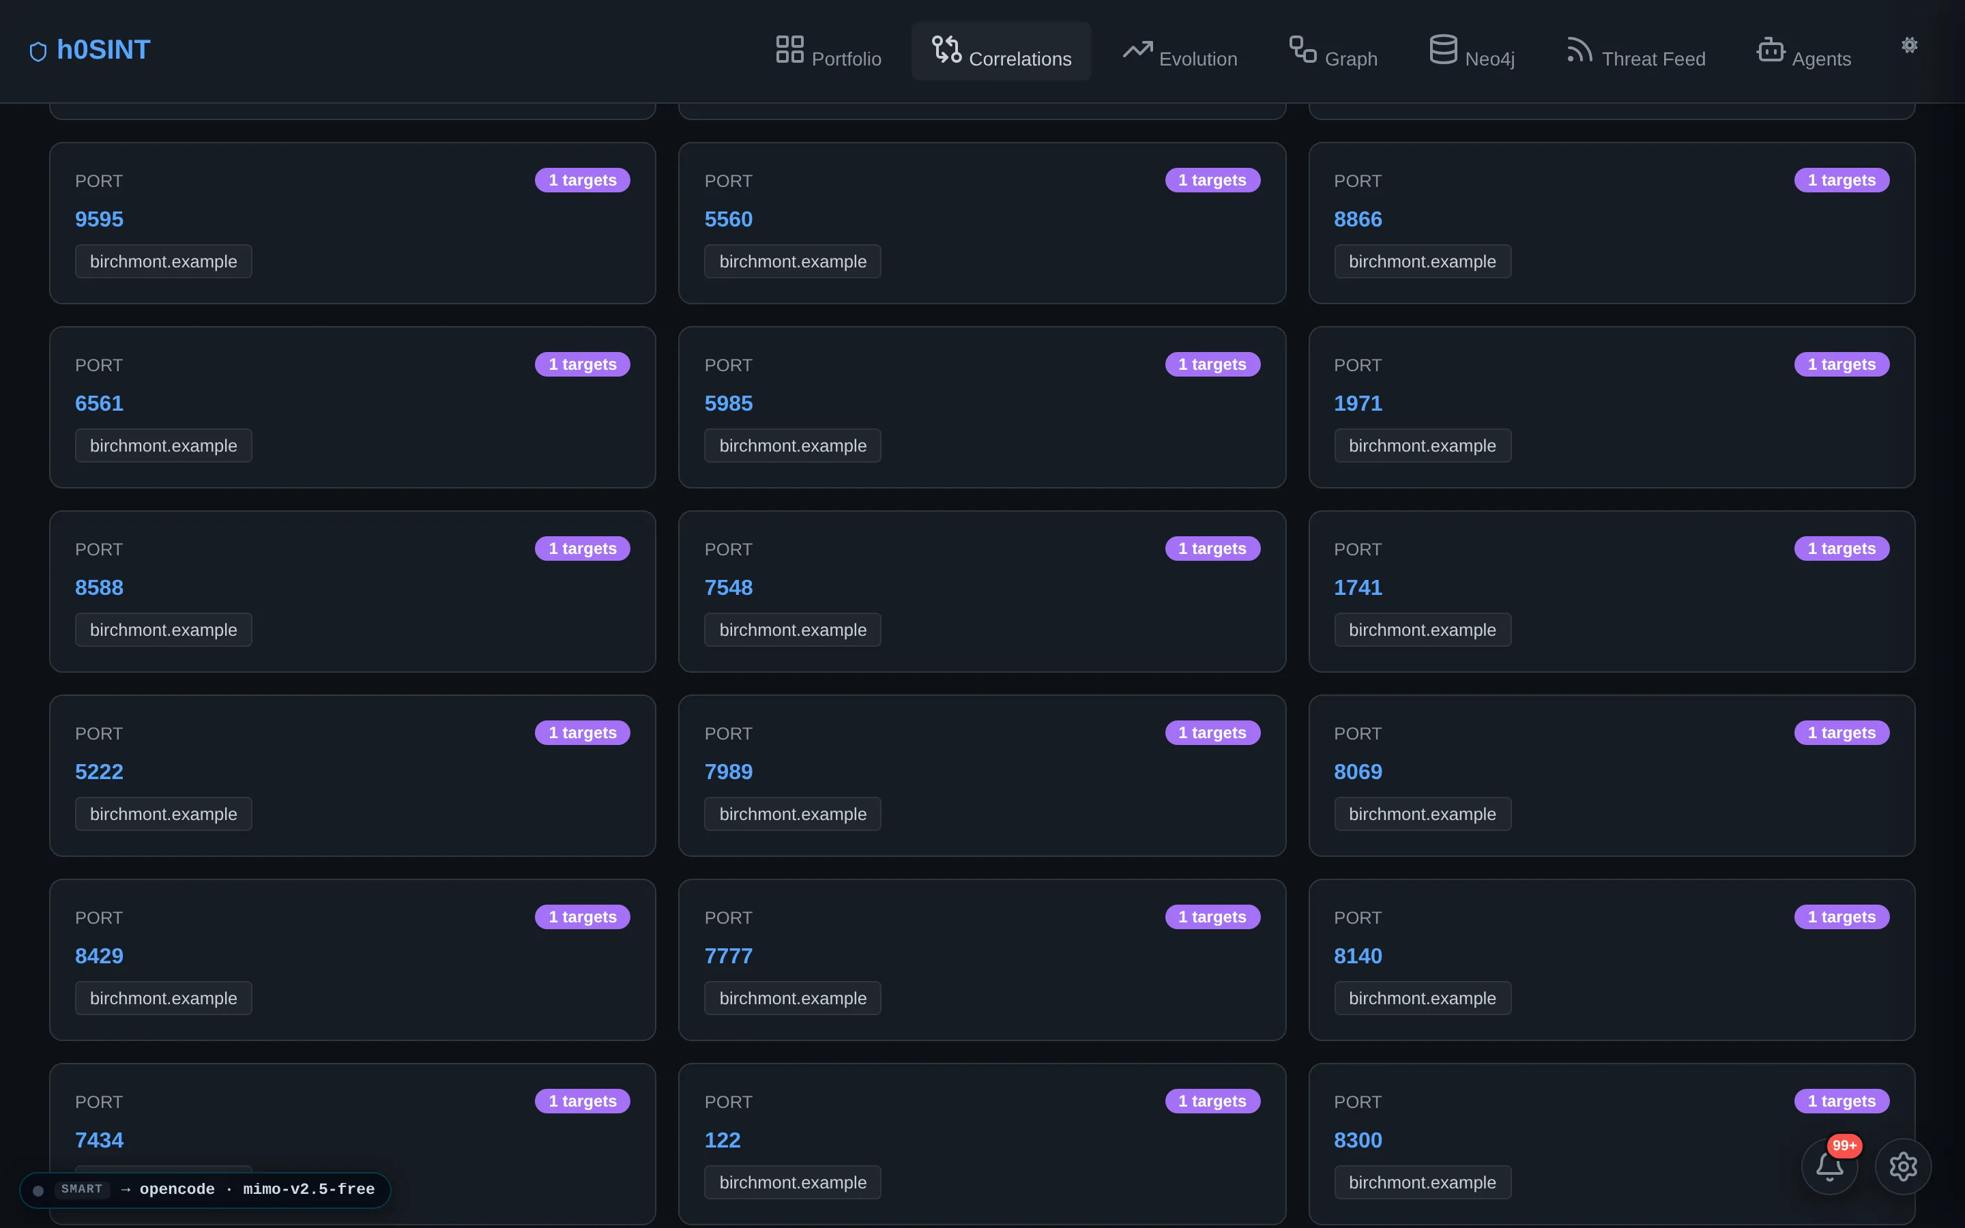Viewport: 1965px width, 1228px height.
Task: Select port number 1741
Action: pyautogui.click(x=1358, y=588)
